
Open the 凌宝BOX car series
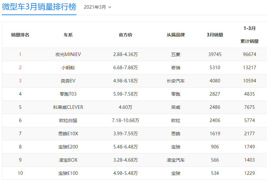pos(68,160)
